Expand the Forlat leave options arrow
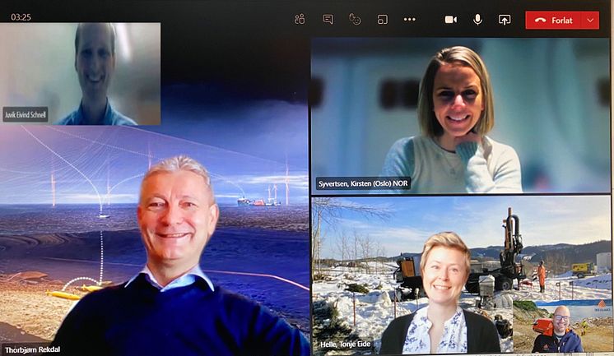 [590, 20]
